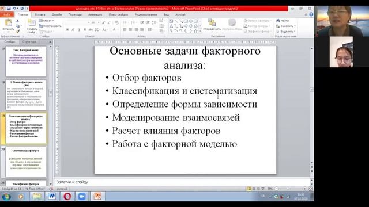Open Zoom app from the taskbar

click(x=82, y=197)
